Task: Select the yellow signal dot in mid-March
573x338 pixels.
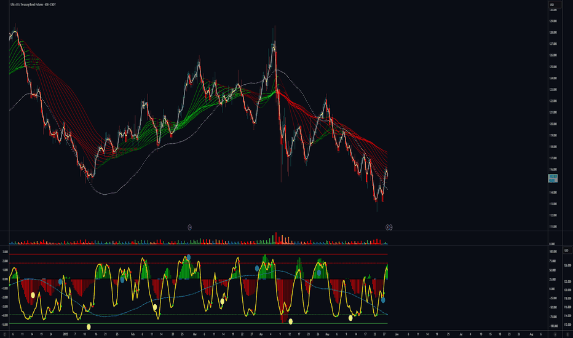Action: click(222, 302)
